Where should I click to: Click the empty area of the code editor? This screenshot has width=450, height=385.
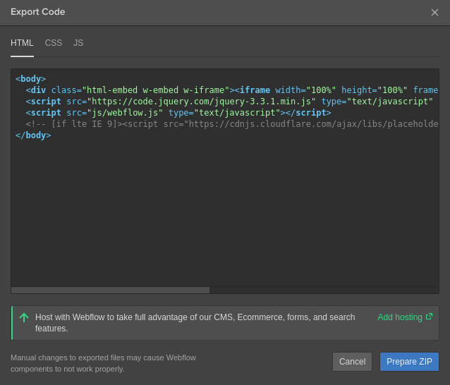[x=226, y=212]
